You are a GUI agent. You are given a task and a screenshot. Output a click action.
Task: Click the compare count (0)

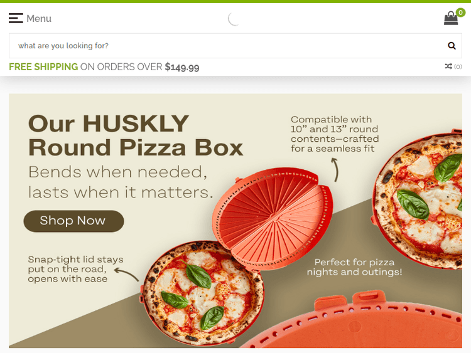(x=458, y=66)
